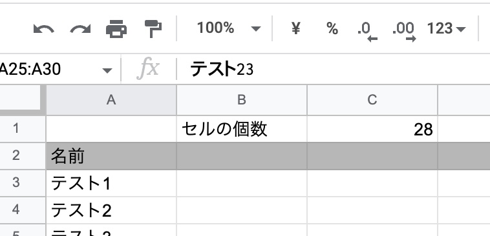Select column C header
Screen dimensions: 490x236
(x=372, y=100)
